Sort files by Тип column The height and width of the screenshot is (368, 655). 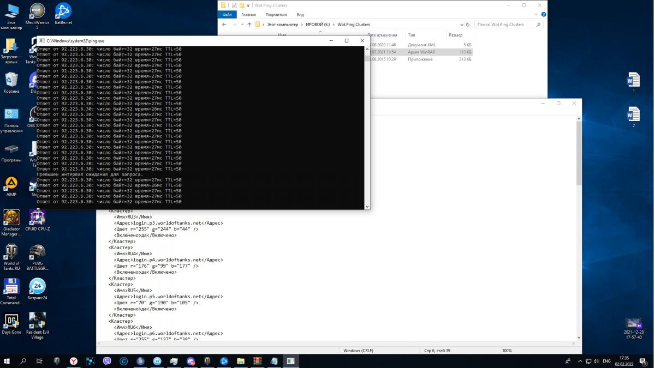(412, 35)
